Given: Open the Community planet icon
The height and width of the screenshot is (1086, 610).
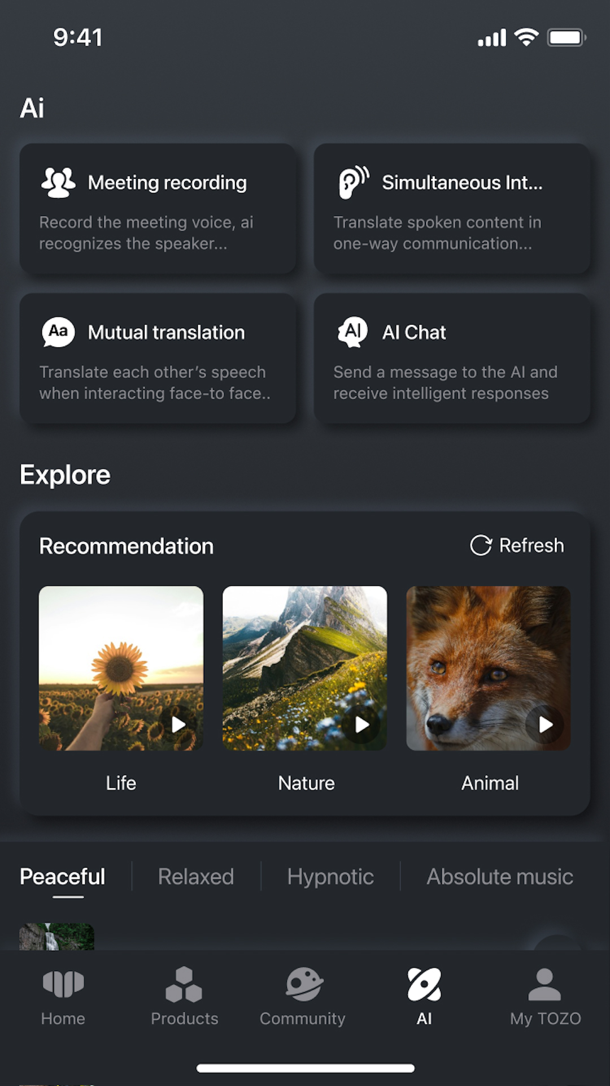Looking at the screenshot, I should 303,985.
